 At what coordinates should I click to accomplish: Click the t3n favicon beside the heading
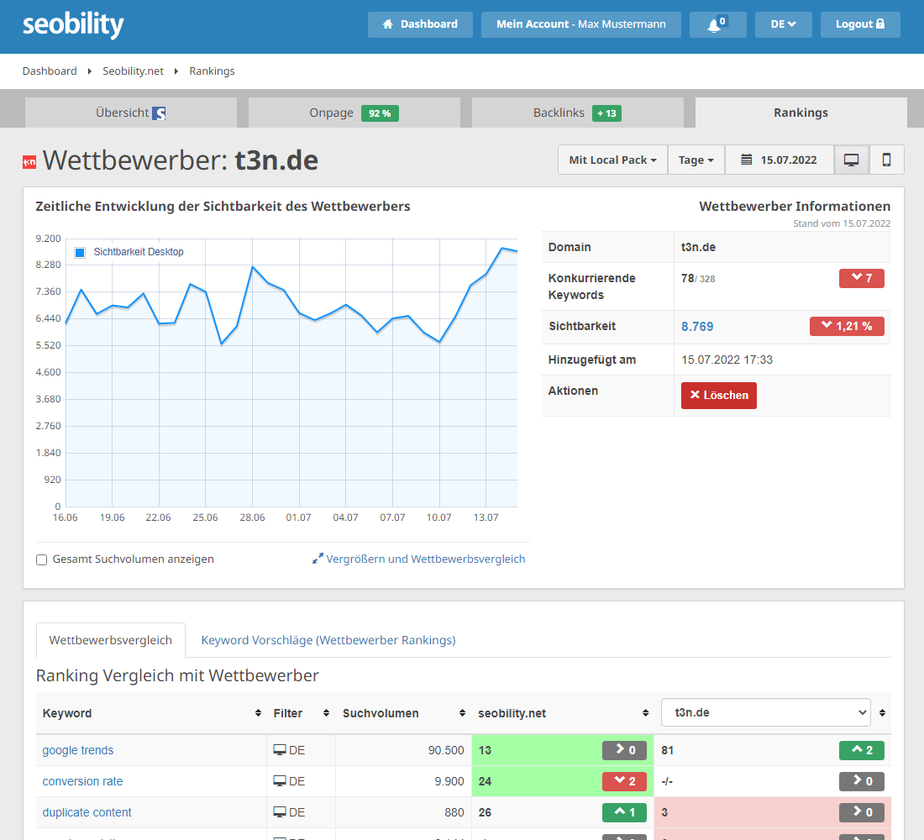(29, 162)
